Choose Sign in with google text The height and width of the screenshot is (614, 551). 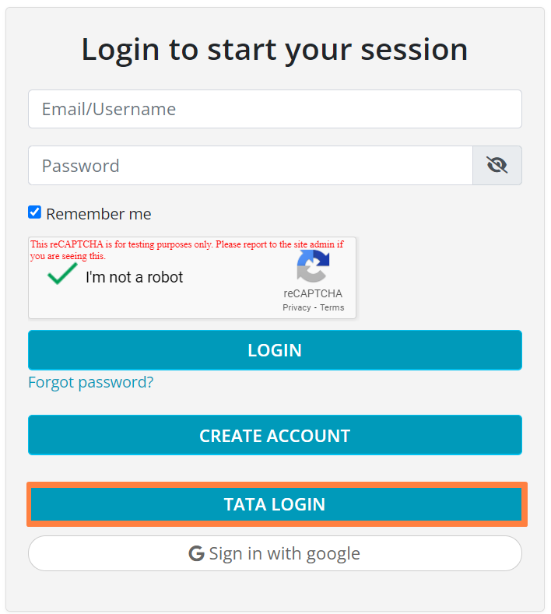click(284, 554)
